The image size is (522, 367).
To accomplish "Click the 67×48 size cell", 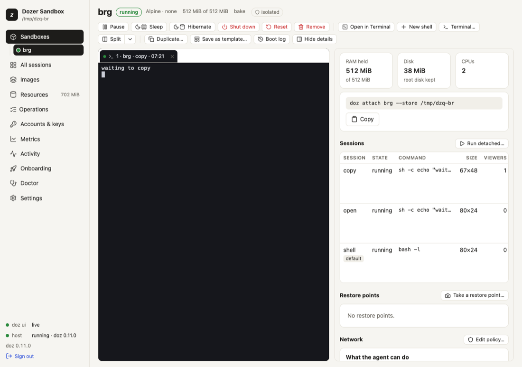I will click(468, 170).
